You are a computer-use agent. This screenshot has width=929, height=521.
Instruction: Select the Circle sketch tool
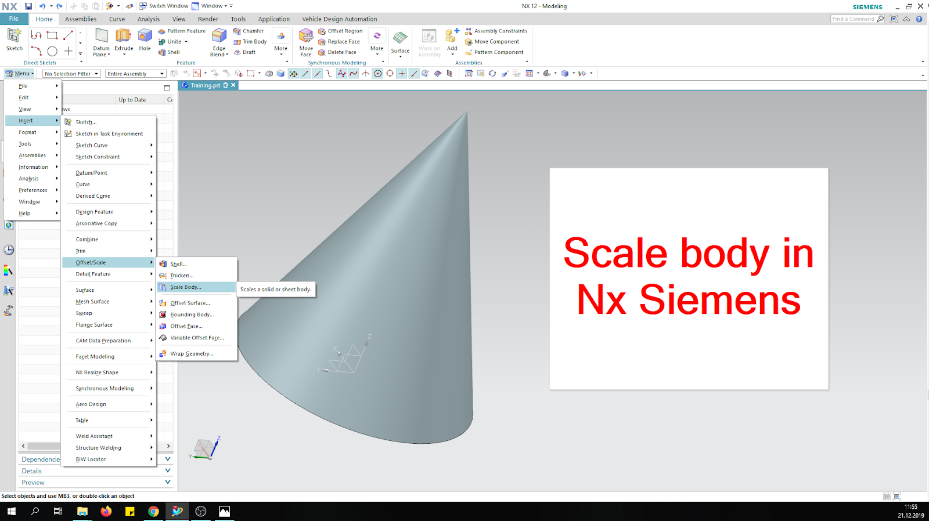[x=52, y=52]
